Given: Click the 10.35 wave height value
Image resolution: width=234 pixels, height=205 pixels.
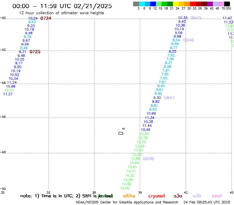Looking at the screenshot, I should click(x=183, y=18).
